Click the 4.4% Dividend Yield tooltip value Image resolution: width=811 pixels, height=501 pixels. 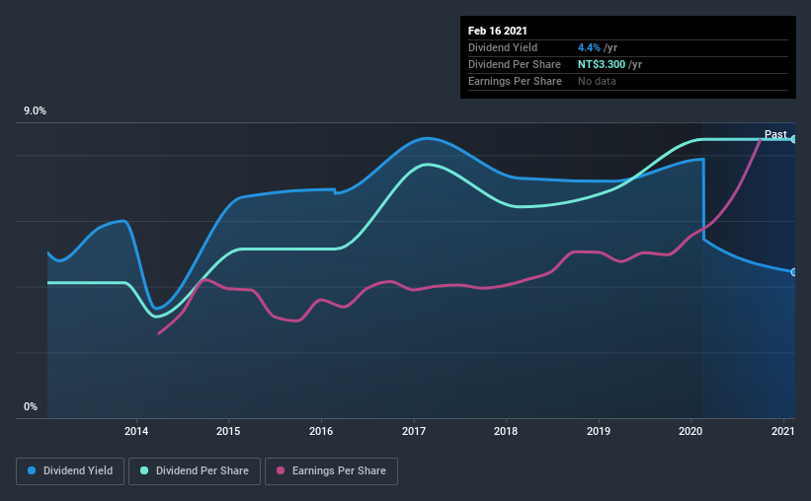tap(589, 47)
